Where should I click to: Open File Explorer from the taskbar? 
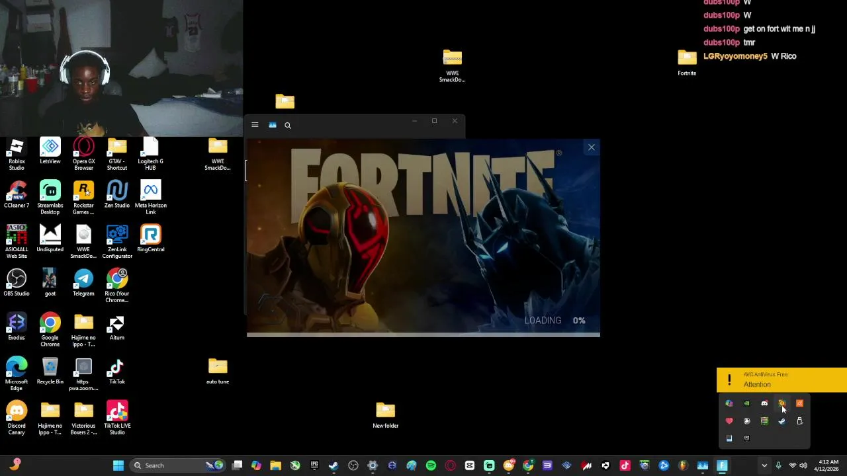click(x=275, y=465)
